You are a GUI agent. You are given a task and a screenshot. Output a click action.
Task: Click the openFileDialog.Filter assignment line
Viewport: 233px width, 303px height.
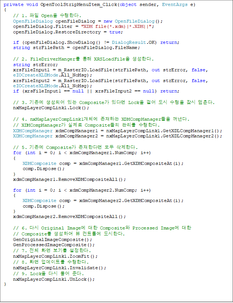[84, 26]
